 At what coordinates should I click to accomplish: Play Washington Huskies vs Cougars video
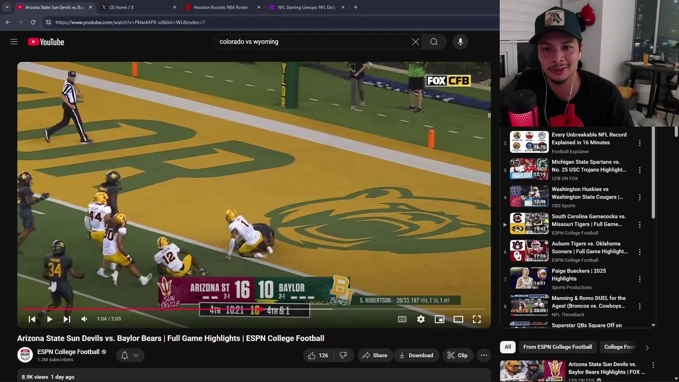tap(529, 196)
